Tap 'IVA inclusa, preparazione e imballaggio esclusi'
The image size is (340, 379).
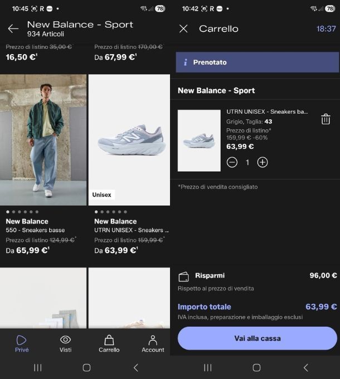240,317
